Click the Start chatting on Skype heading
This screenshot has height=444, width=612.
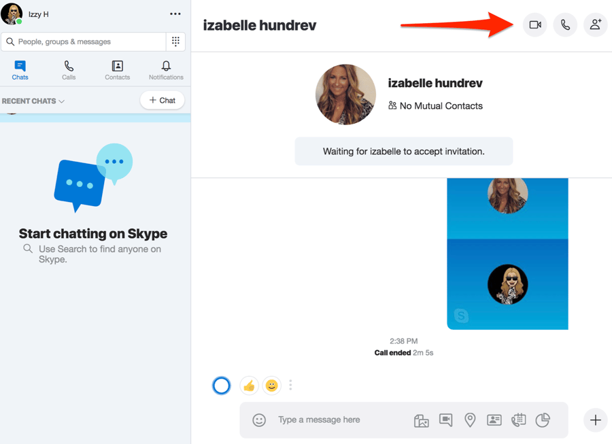(x=93, y=234)
